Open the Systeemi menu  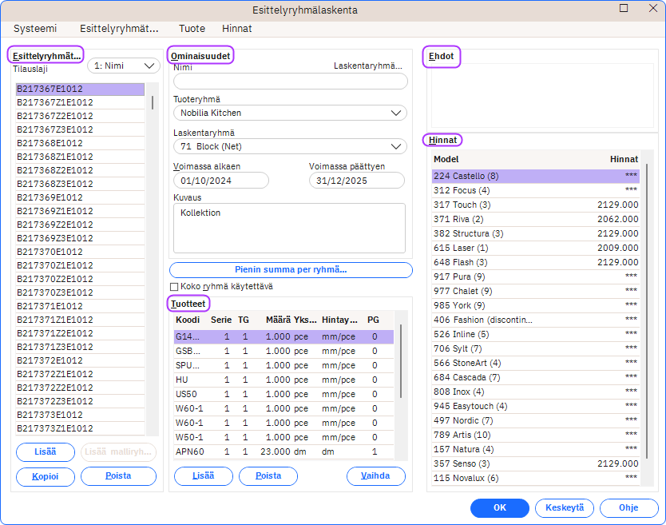point(35,28)
